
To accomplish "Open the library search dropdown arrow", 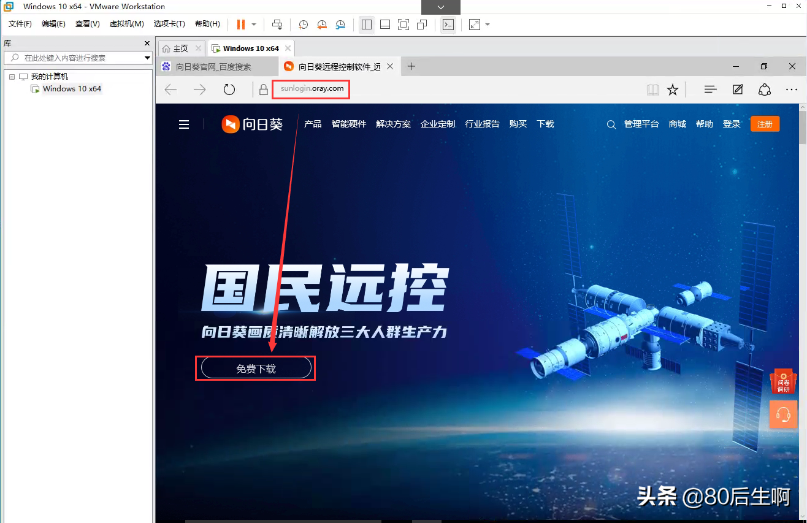I will pyautogui.click(x=147, y=58).
